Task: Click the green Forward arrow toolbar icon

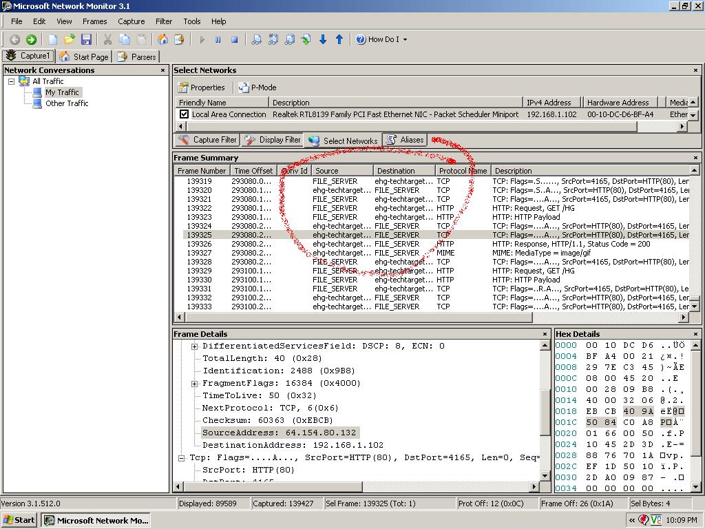Action: 31,39
